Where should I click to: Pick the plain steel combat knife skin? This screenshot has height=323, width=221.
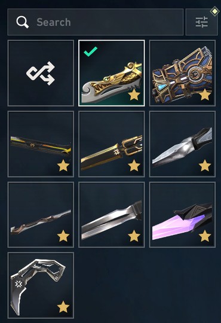[112, 215]
